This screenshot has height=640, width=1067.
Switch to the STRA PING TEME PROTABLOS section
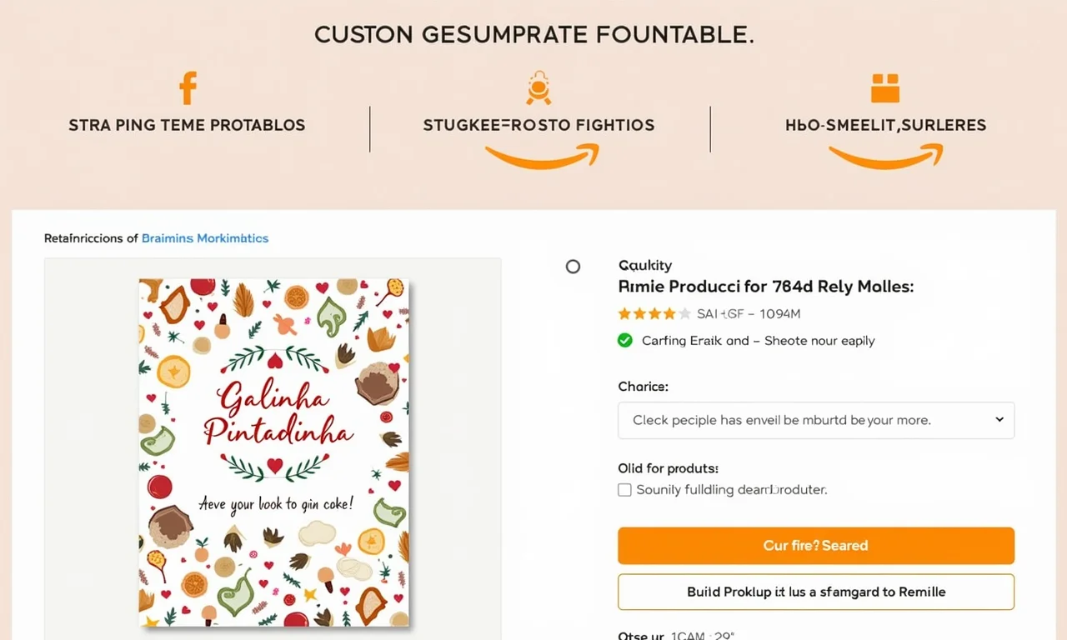coord(187,124)
